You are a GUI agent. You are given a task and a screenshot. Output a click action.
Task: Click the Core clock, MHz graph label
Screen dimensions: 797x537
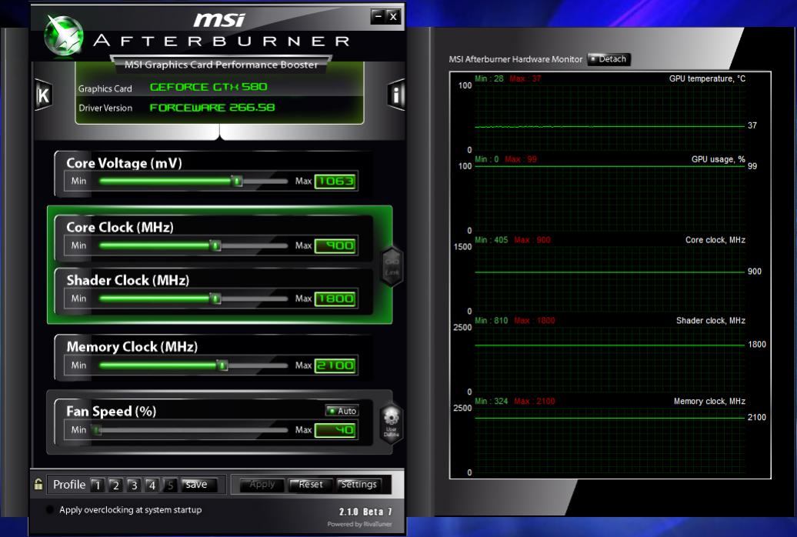tap(715, 240)
